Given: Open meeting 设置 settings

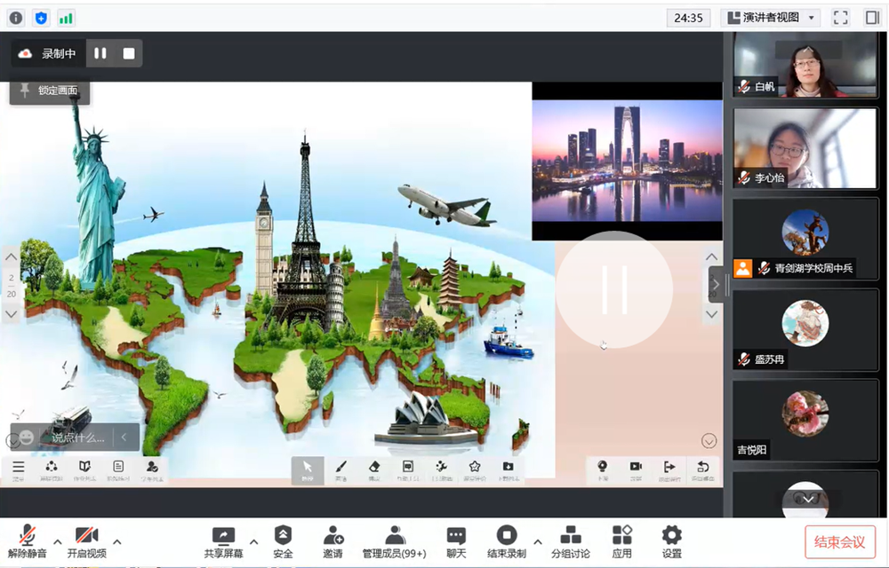Looking at the screenshot, I should tap(671, 540).
